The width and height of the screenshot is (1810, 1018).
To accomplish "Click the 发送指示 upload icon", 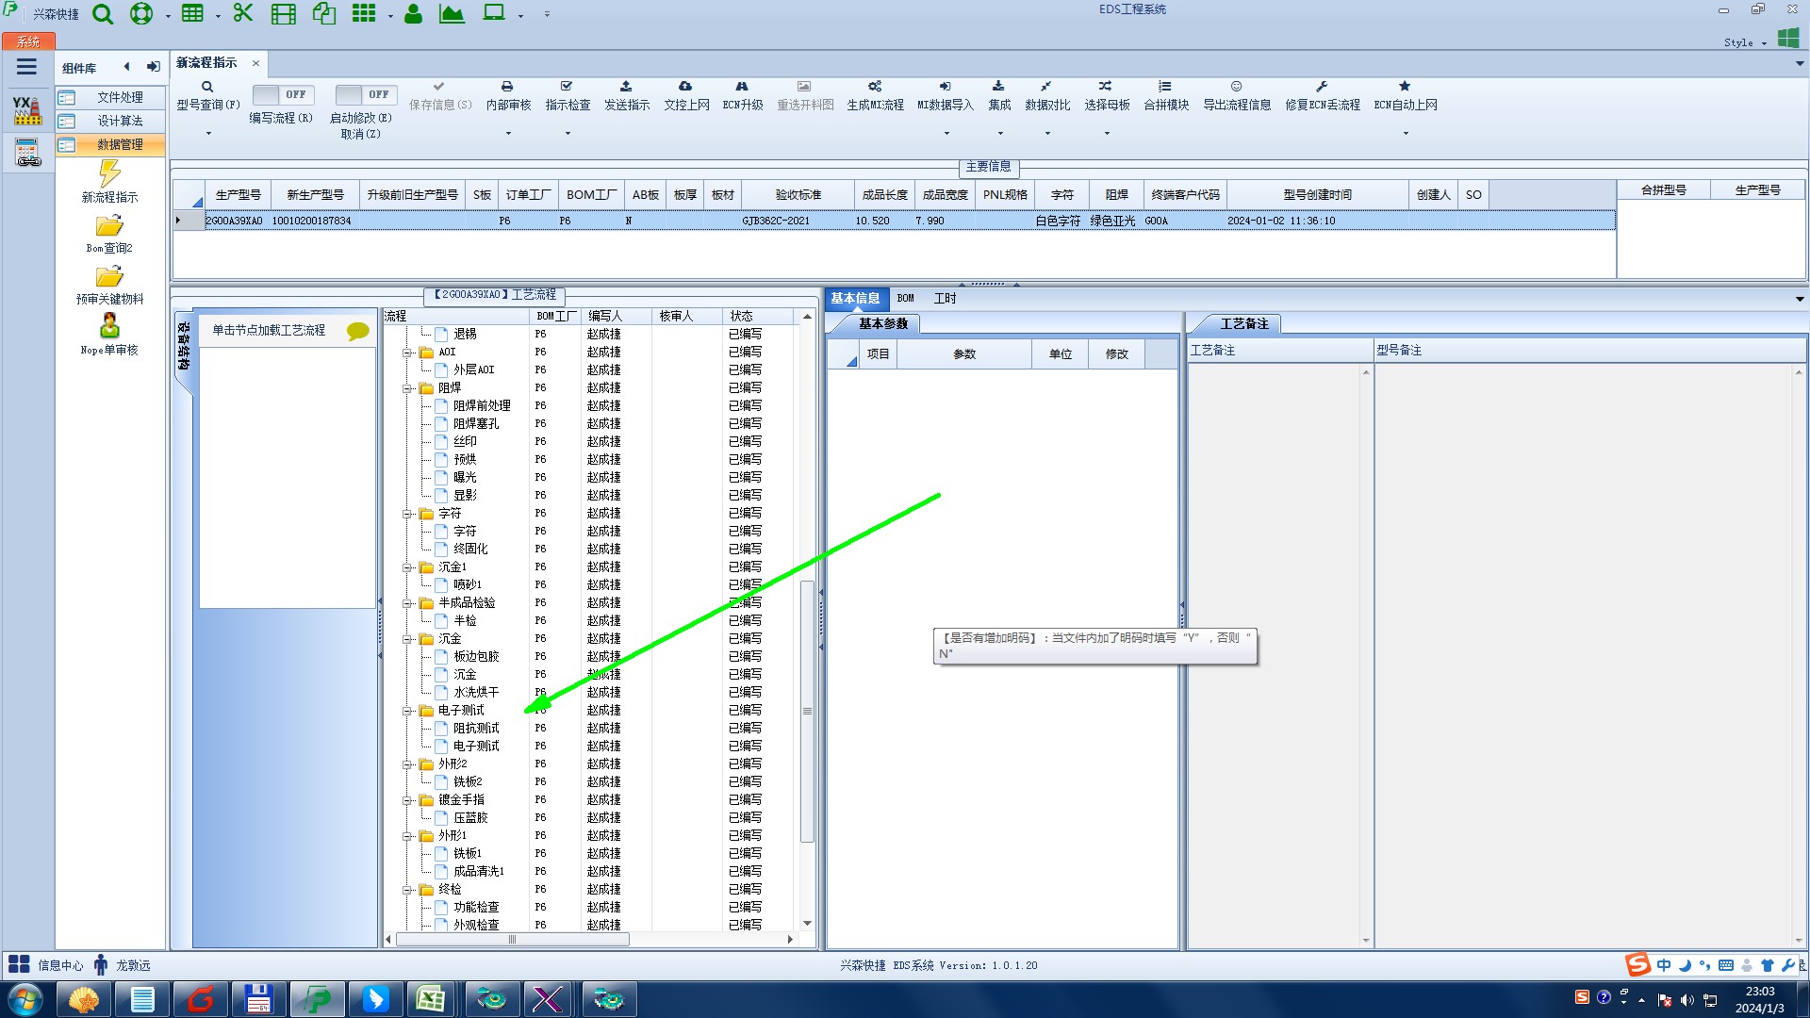I will click(626, 87).
